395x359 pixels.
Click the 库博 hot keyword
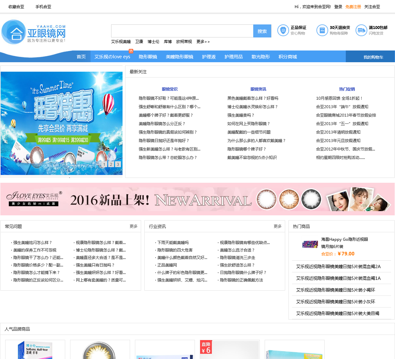pyautogui.click(x=168, y=42)
